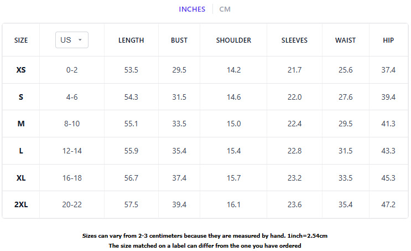Click the BUST column header
Screen dimensions: 411x251
click(179, 40)
